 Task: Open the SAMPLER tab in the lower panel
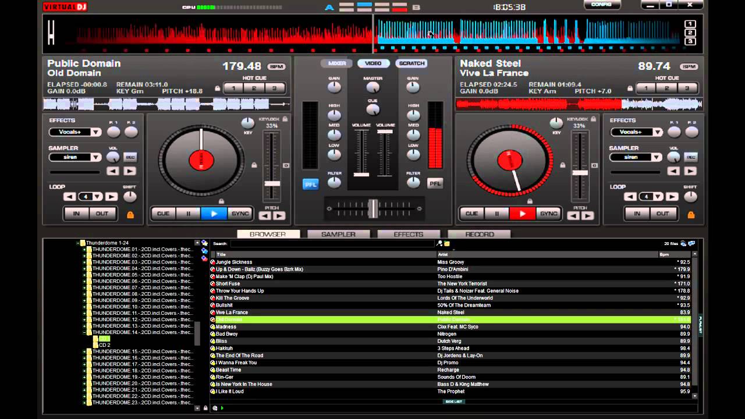pyautogui.click(x=339, y=235)
